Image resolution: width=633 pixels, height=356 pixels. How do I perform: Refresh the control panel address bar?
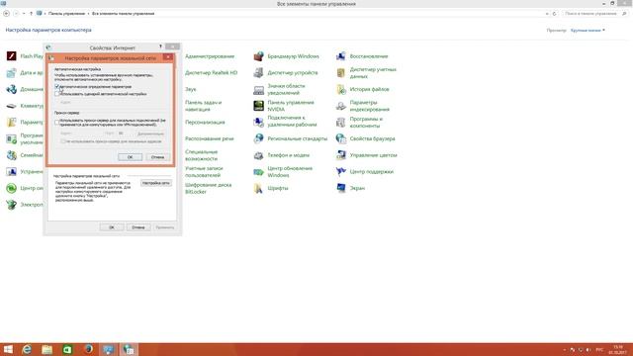pos(554,14)
